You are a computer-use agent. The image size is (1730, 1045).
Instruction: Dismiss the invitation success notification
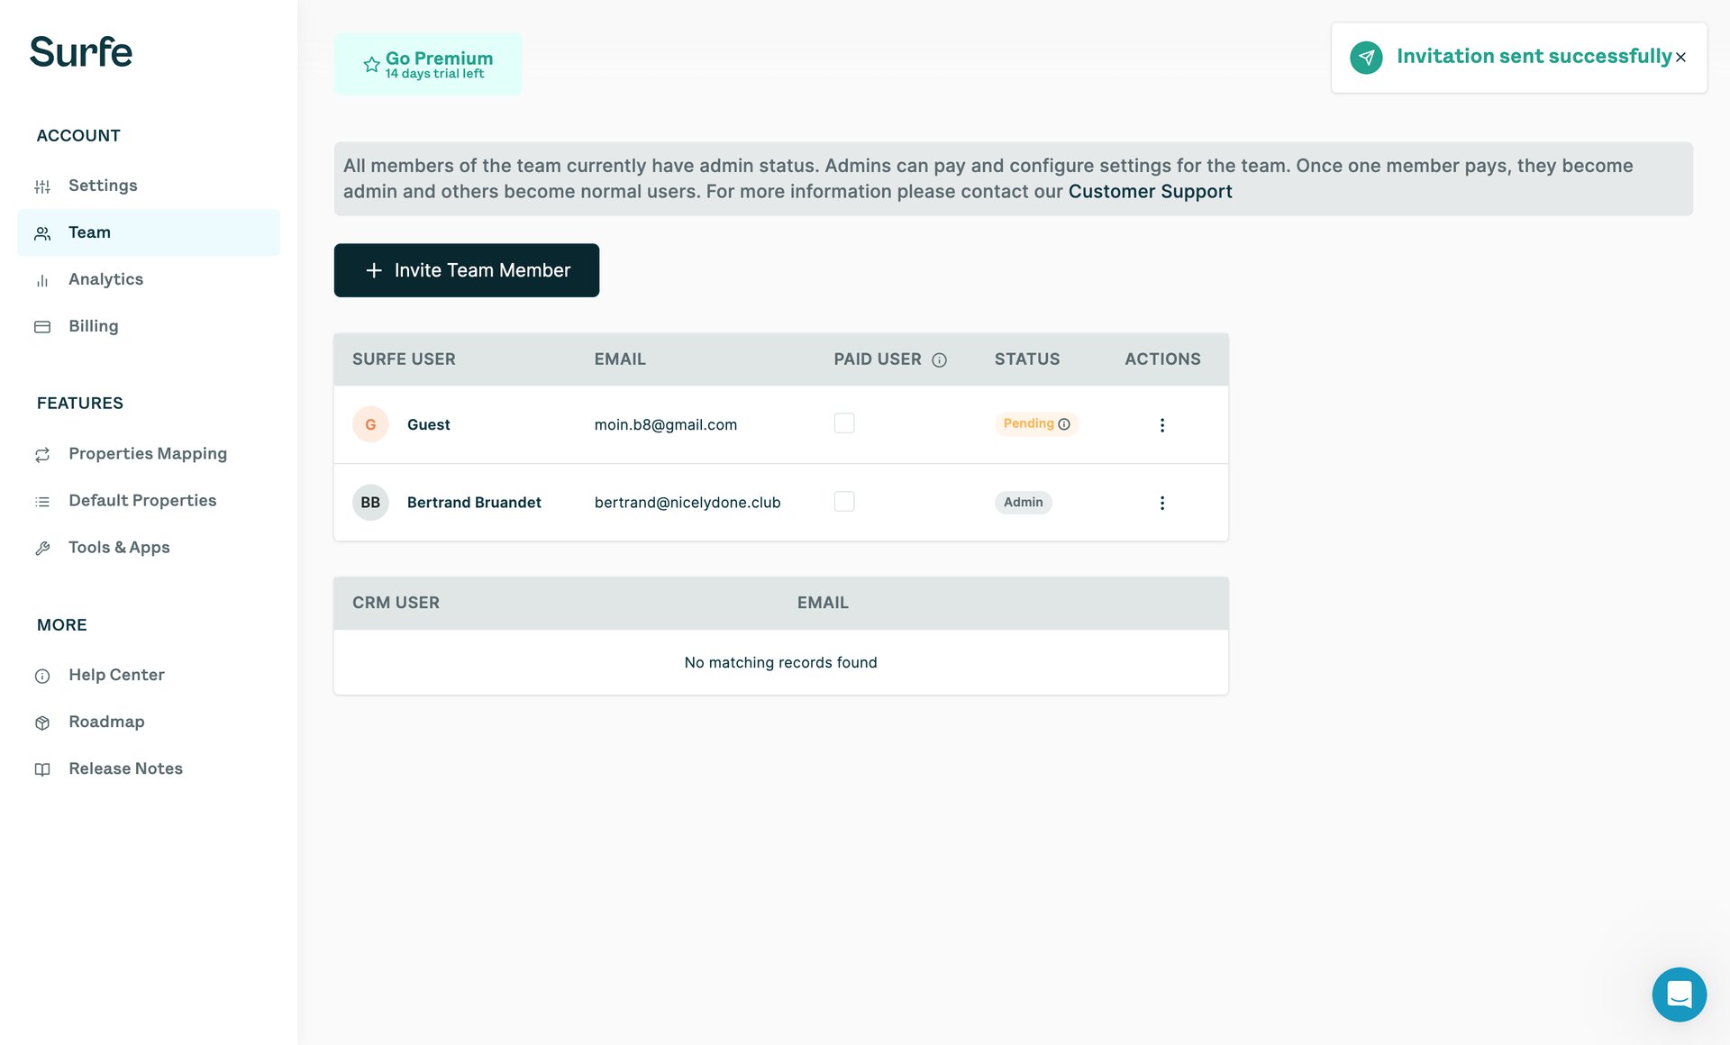(1681, 57)
